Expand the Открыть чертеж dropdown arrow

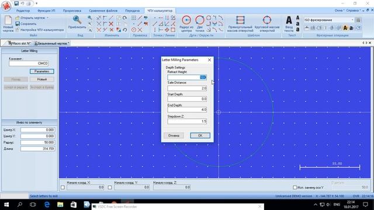[x=47, y=18]
